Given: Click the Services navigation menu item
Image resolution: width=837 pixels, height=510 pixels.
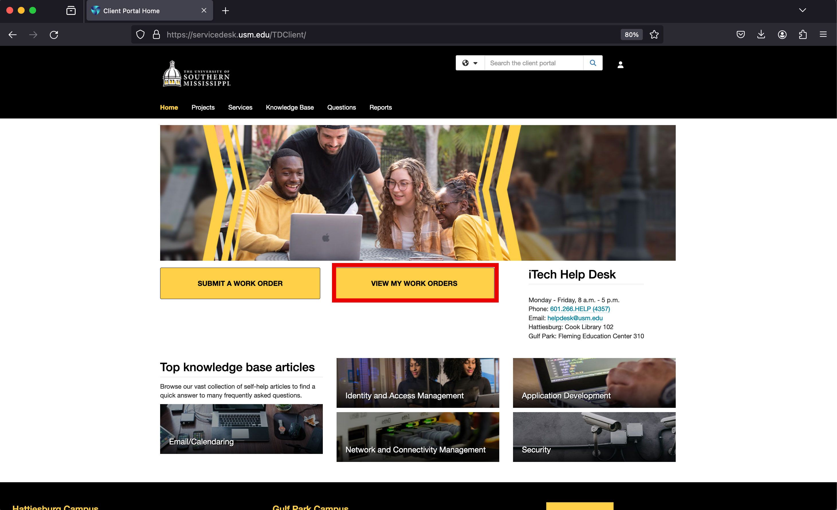Looking at the screenshot, I should 240,108.
